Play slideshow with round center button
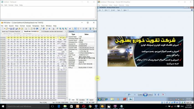This screenshot has width=194, height=109. (x=145, y=95)
